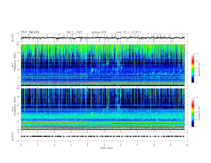Pick the ch.2 PSD color scale bar

click(x=193, y=112)
